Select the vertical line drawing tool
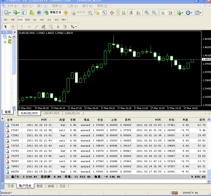 pos(22,27)
